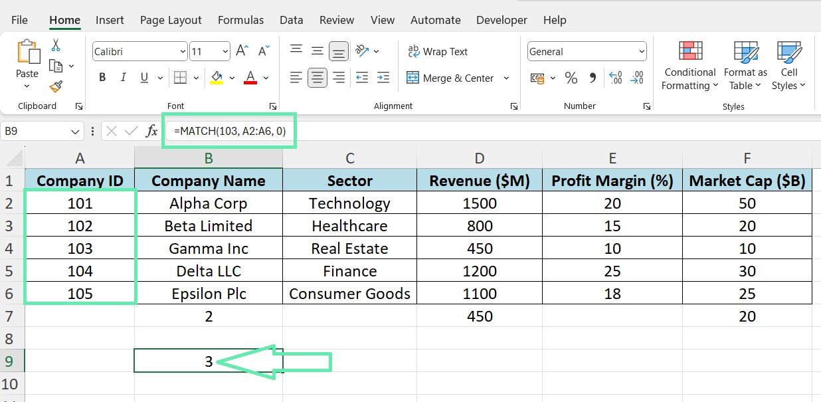Open the fill color picker arrow

[x=232, y=78]
